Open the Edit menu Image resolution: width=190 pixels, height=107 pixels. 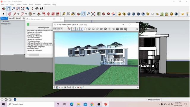[x=7, y=4]
